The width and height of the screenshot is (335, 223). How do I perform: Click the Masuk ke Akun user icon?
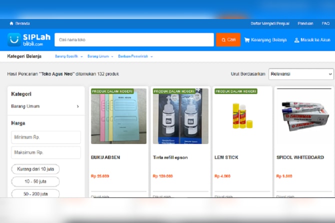click(296, 40)
